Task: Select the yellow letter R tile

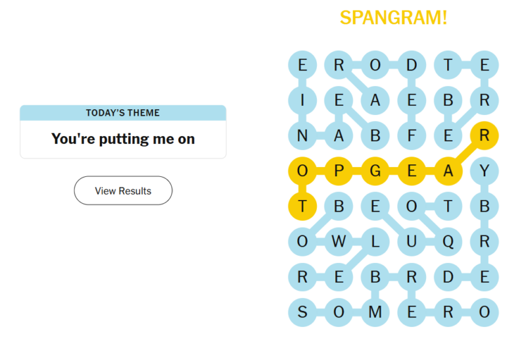Action: click(x=485, y=136)
